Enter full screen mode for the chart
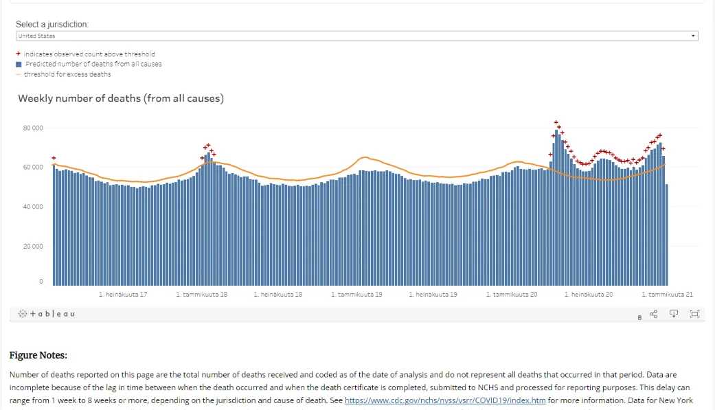 694,314
